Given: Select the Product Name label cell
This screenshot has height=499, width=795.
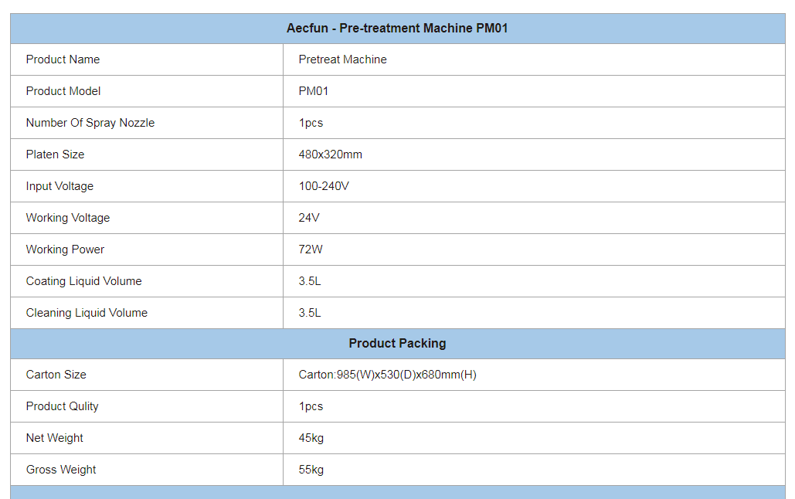Looking at the screenshot, I should tap(147, 59).
